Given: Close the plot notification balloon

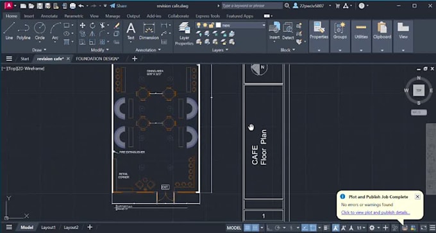Looking at the screenshot, I should (417, 196).
